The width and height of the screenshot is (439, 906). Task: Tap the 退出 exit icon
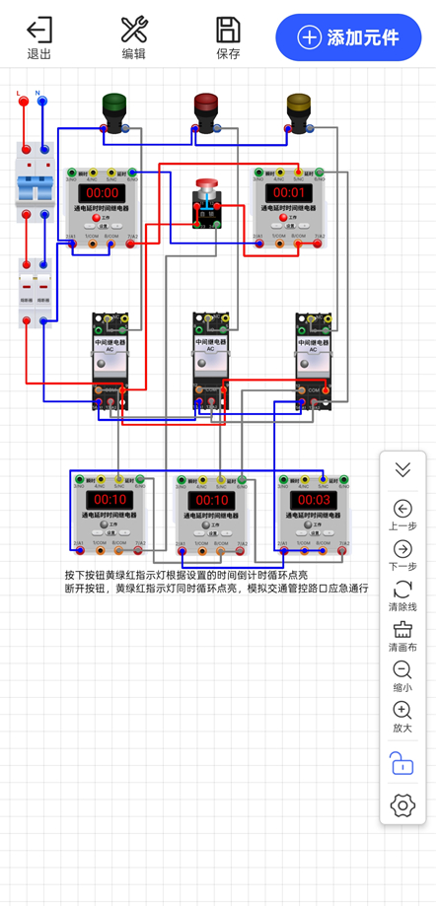tap(39, 30)
